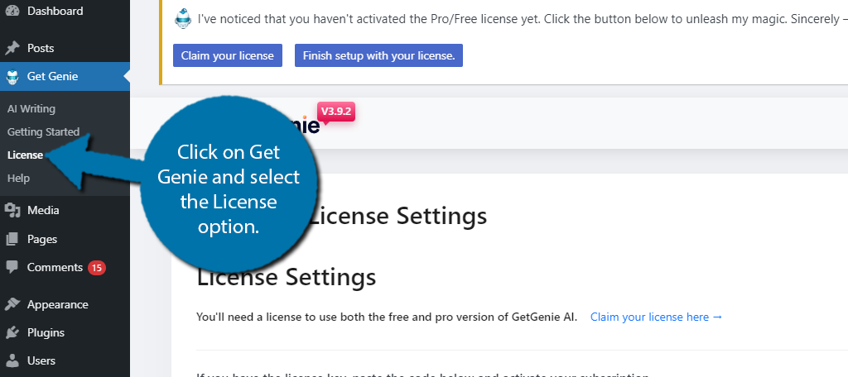Select the Get Genie menu item

pos(65,76)
